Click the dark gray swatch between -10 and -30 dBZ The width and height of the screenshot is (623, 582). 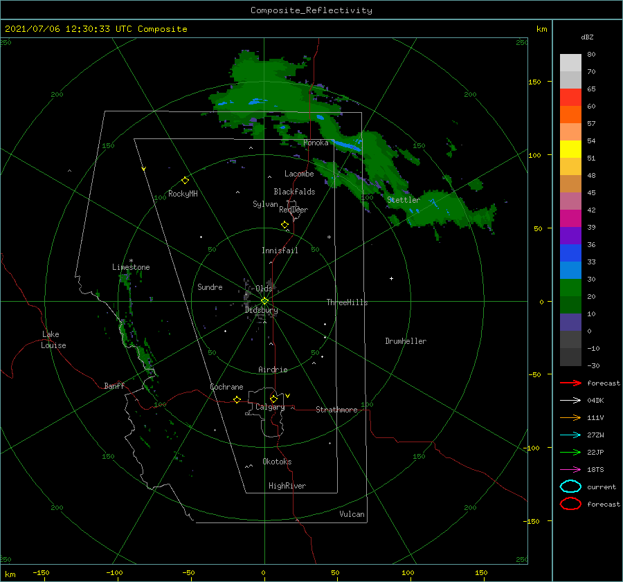click(x=570, y=357)
